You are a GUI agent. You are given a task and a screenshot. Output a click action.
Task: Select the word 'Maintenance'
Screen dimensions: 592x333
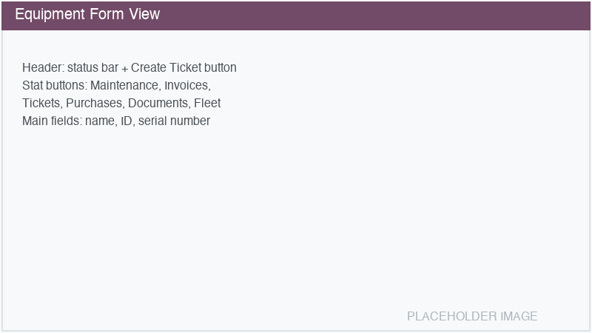click(x=124, y=86)
